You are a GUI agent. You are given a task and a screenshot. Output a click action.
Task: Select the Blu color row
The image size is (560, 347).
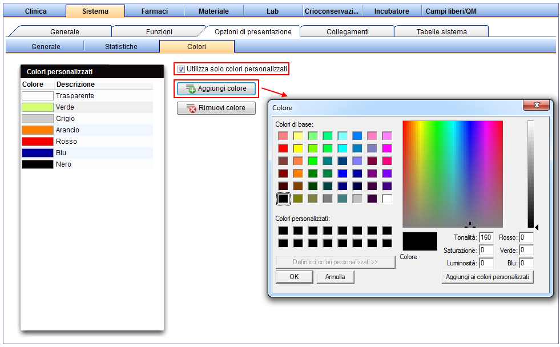[x=87, y=153]
